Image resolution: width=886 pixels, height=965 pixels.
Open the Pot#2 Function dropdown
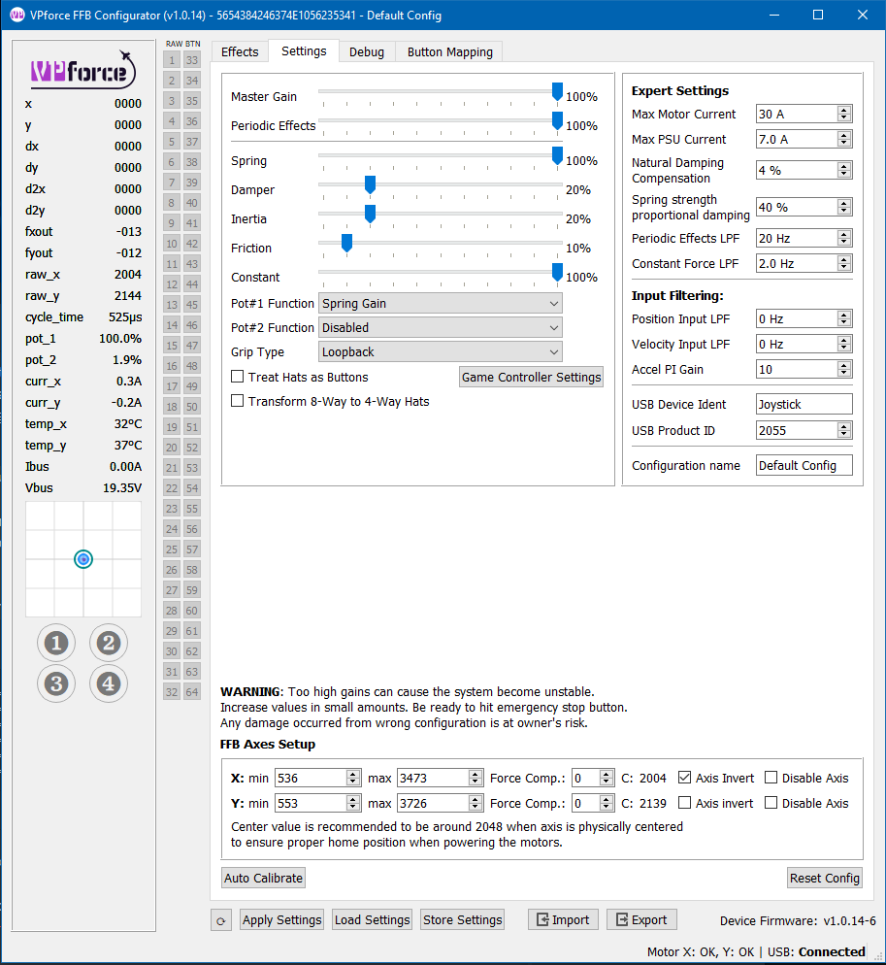tap(440, 327)
